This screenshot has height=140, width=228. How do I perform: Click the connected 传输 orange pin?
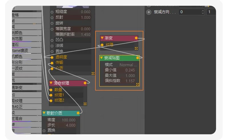(52, 63)
